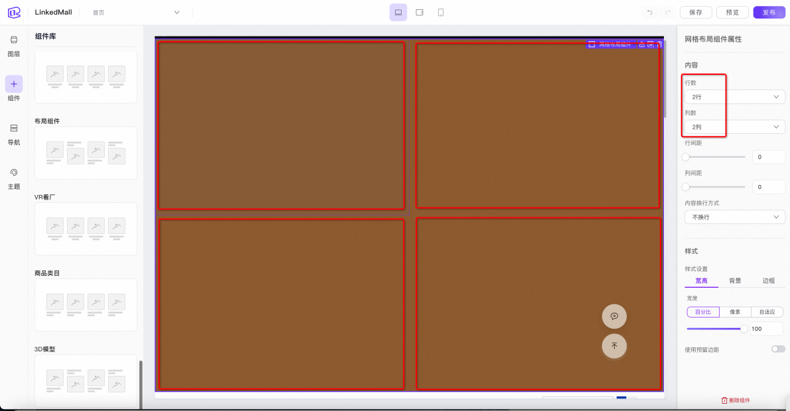Switch to the 背景 style tab
This screenshot has height=411, width=790.
click(x=735, y=281)
